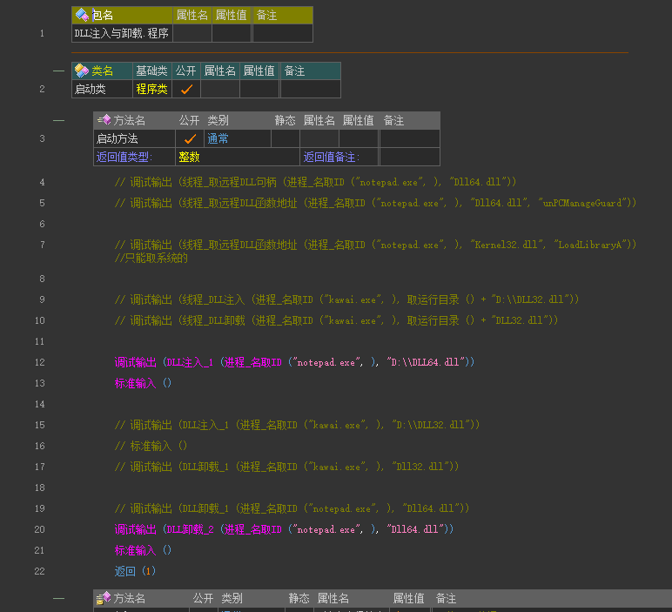Click the 类别 header in the 启动方法 table
Image resolution: width=672 pixels, height=612 pixels.
tap(218, 120)
